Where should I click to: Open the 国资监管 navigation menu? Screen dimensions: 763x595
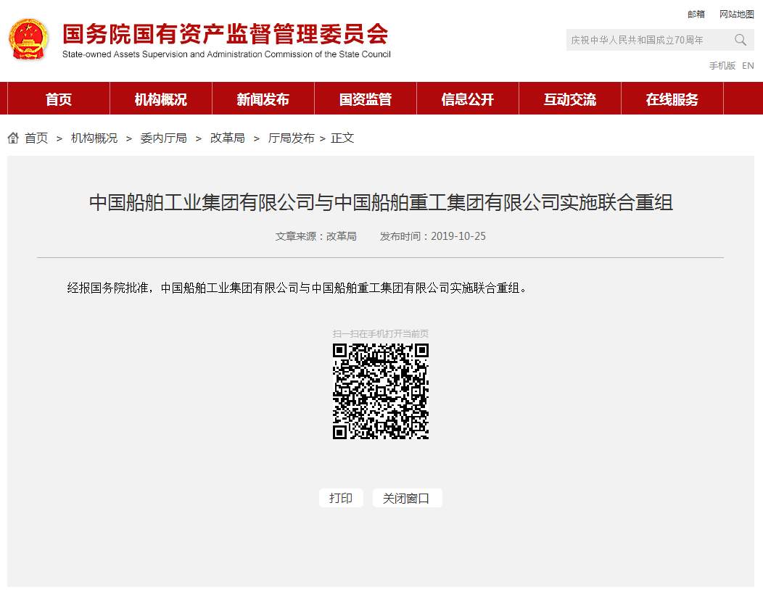[x=366, y=99]
